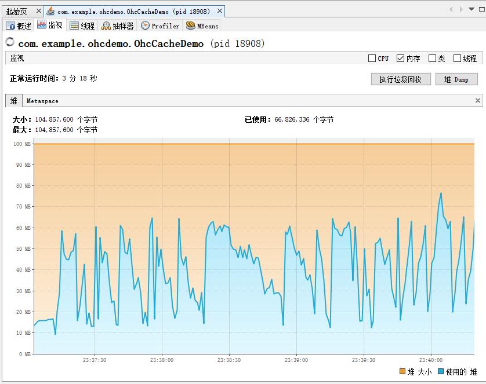
Task: Switch to the Metaspace chart tab
Action: [x=42, y=101]
